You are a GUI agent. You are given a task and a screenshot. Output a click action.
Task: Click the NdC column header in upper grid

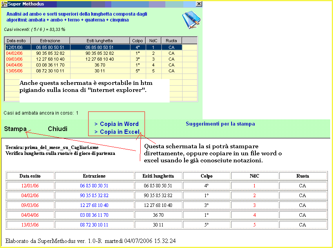(153, 40)
